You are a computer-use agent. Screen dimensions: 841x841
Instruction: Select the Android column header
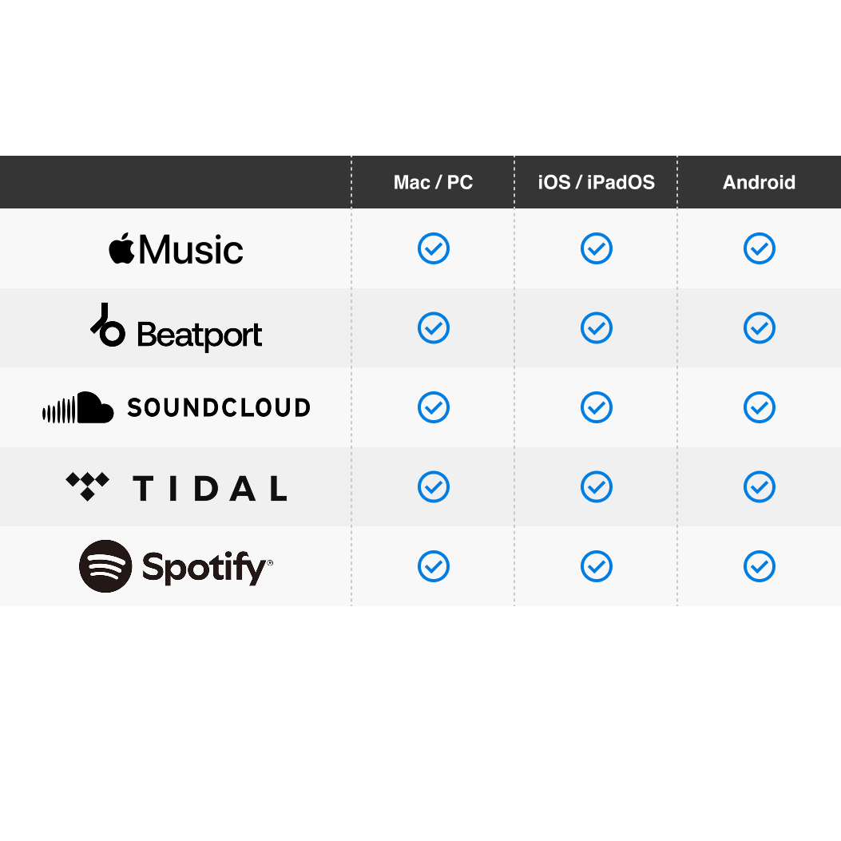pyautogui.click(x=759, y=182)
